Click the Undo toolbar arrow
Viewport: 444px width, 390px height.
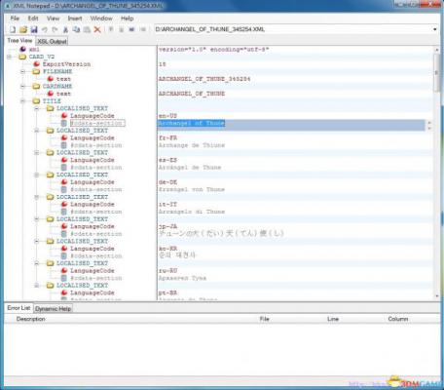[x=45, y=29]
